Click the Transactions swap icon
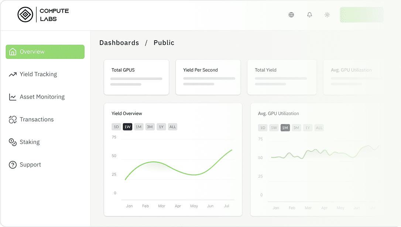This screenshot has width=401, height=227. pyautogui.click(x=13, y=119)
